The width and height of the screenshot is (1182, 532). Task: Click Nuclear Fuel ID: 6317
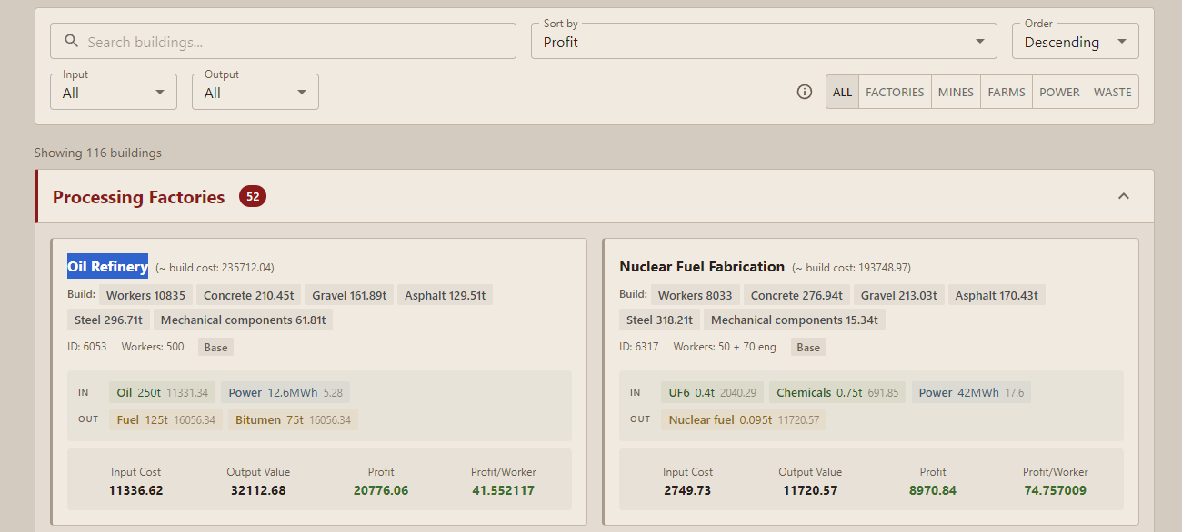click(639, 347)
